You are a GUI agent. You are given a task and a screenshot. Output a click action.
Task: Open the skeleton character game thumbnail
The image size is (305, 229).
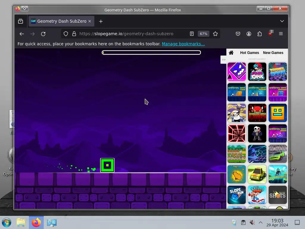(x=257, y=133)
